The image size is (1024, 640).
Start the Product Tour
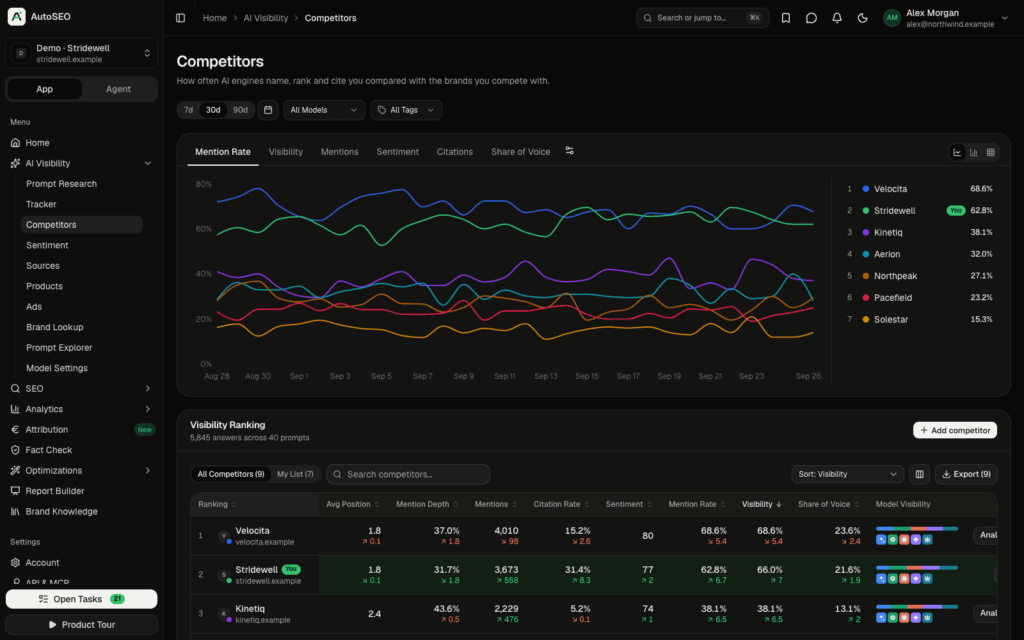tap(82, 625)
